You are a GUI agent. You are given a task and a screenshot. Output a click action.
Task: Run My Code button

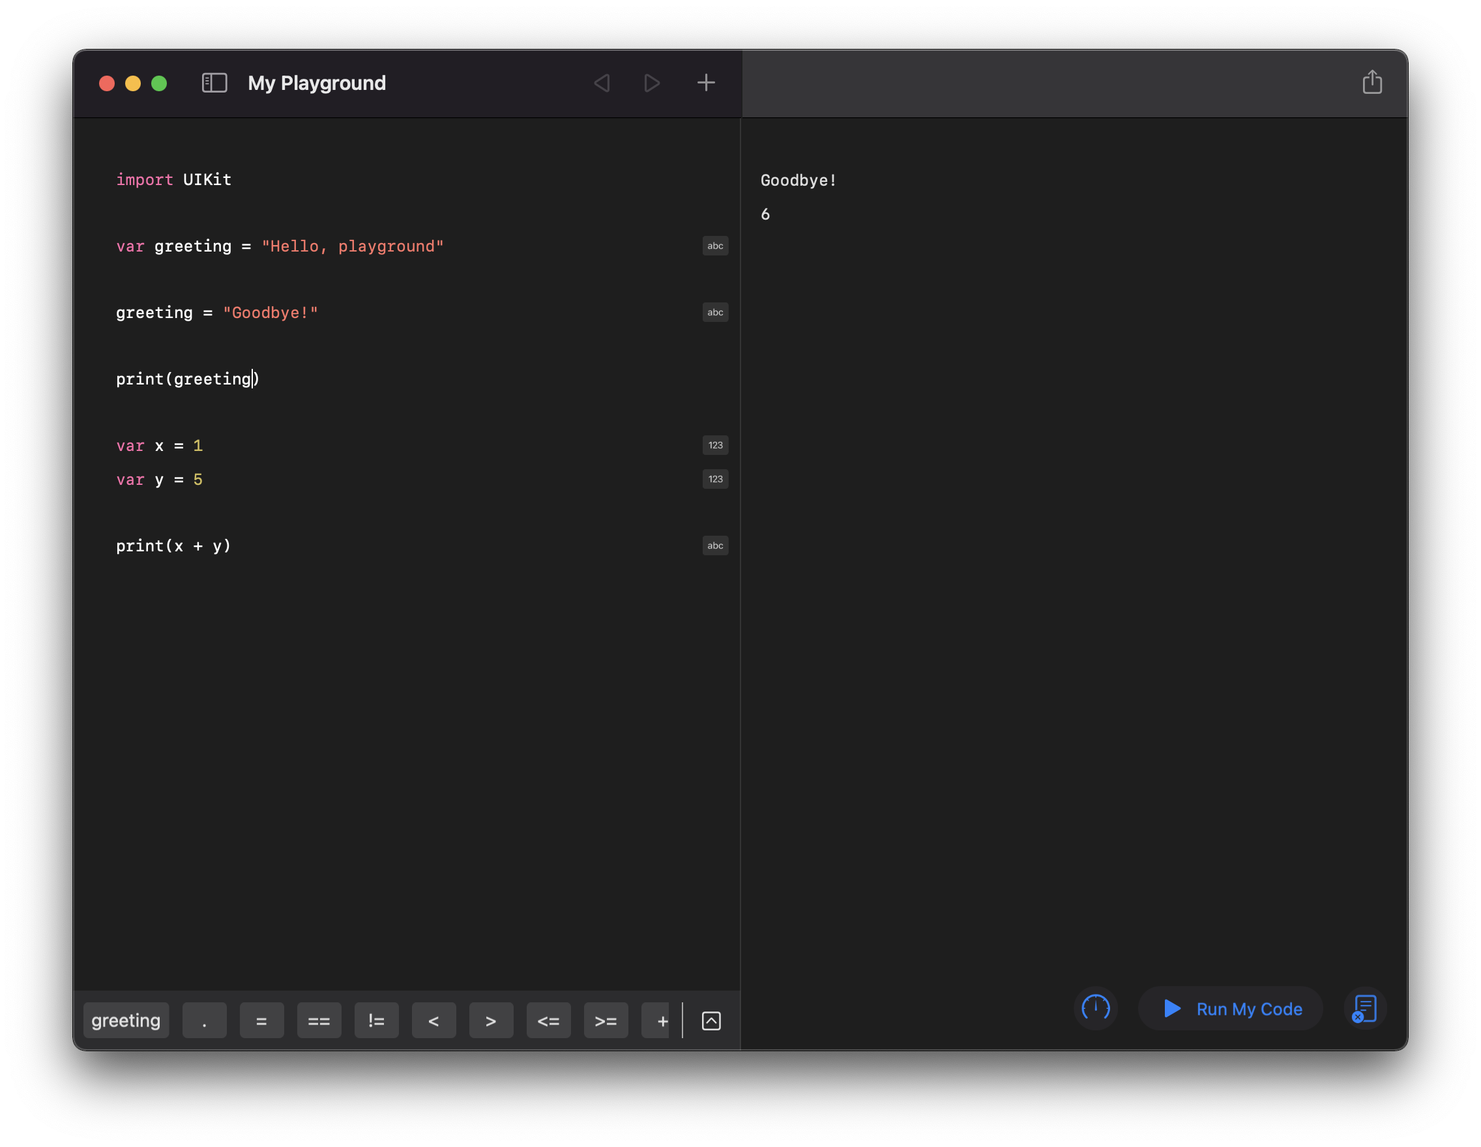[x=1231, y=1008]
